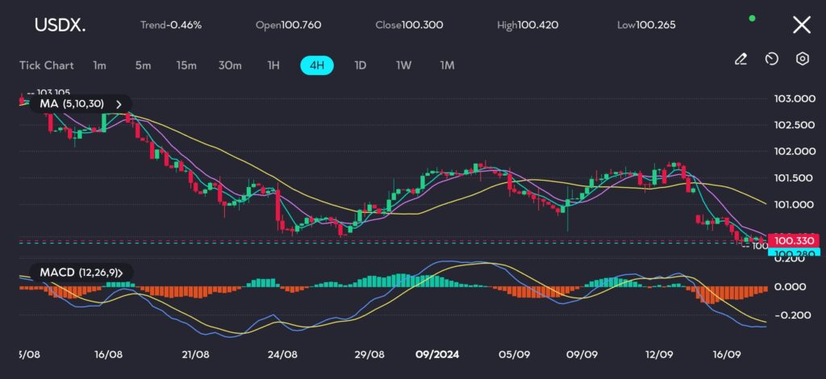Screen dimensions: 826x379
Task: Click the 09/2024 date marker
Action: pos(436,353)
